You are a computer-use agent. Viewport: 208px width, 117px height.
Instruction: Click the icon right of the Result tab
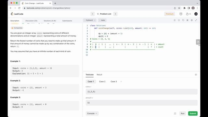point(196,75)
